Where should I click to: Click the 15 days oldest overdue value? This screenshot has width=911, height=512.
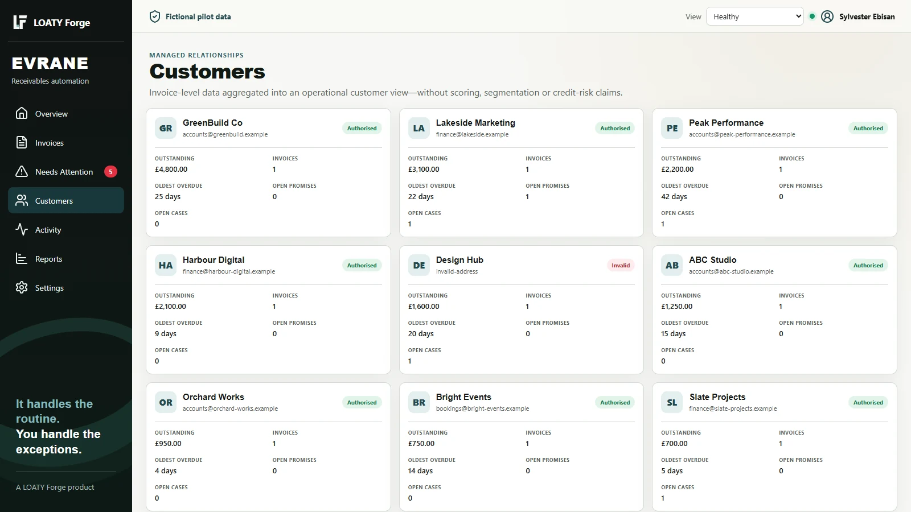click(673, 333)
